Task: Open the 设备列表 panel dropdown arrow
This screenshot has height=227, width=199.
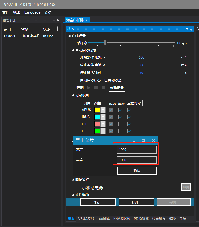Action: click(x=54, y=20)
